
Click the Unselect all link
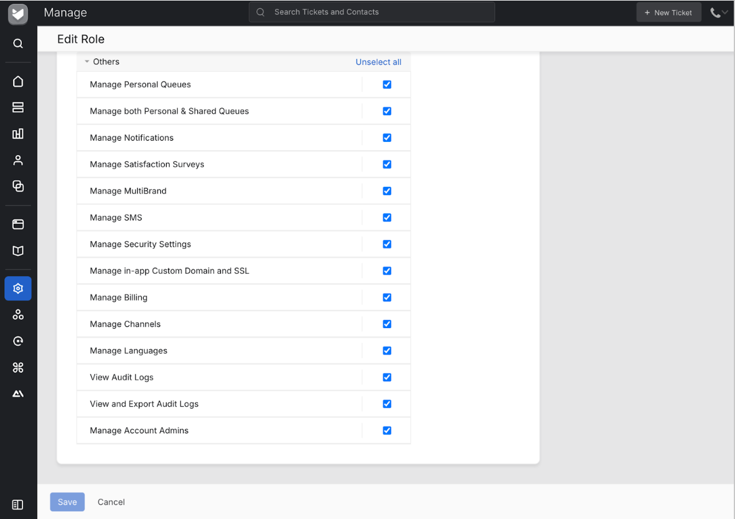click(378, 62)
